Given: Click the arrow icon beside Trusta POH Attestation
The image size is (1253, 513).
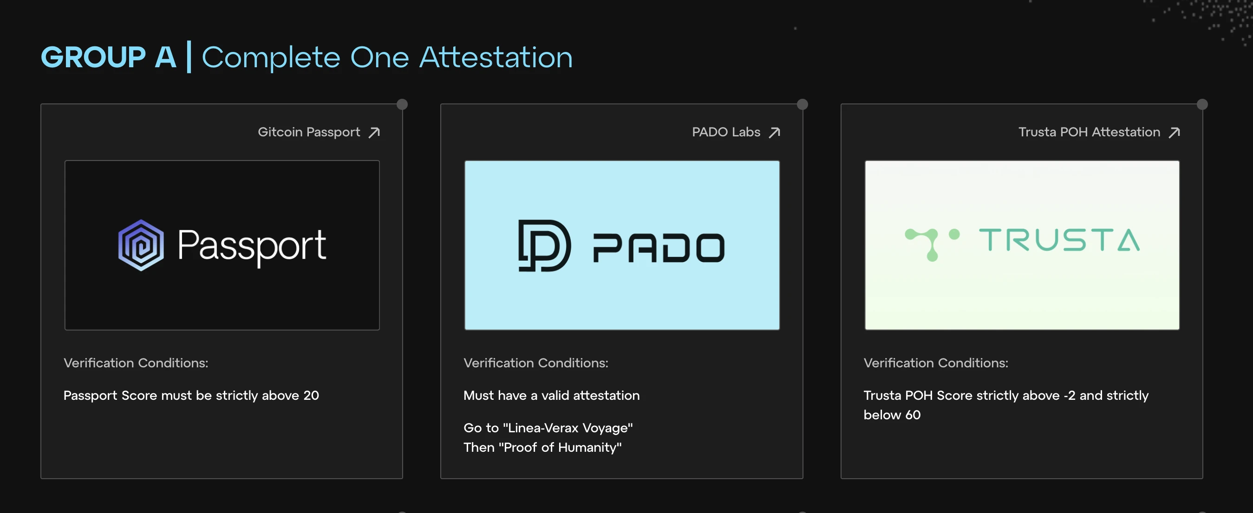Looking at the screenshot, I should [x=1174, y=133].
